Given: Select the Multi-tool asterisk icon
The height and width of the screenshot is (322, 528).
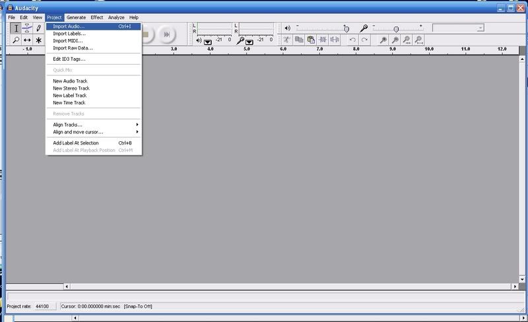Looking at the screenshot, I should (x=39, y=40).
